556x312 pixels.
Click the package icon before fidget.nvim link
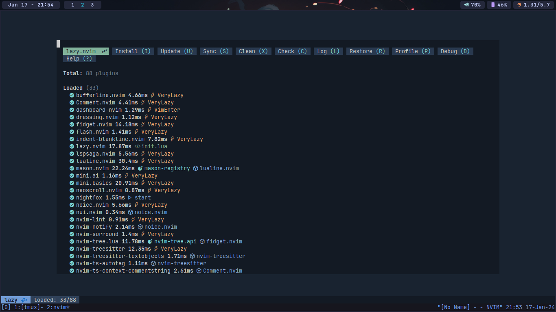pos(202,241)
